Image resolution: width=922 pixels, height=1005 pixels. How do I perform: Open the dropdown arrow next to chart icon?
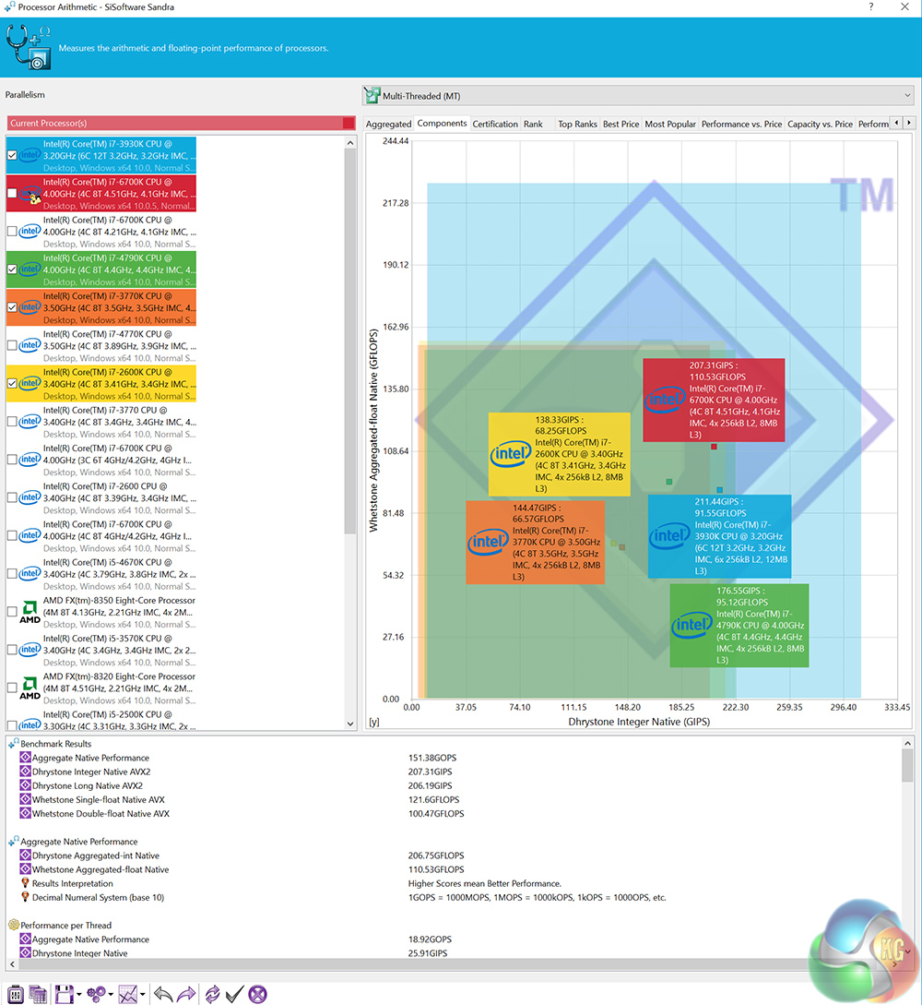point(143,995)
